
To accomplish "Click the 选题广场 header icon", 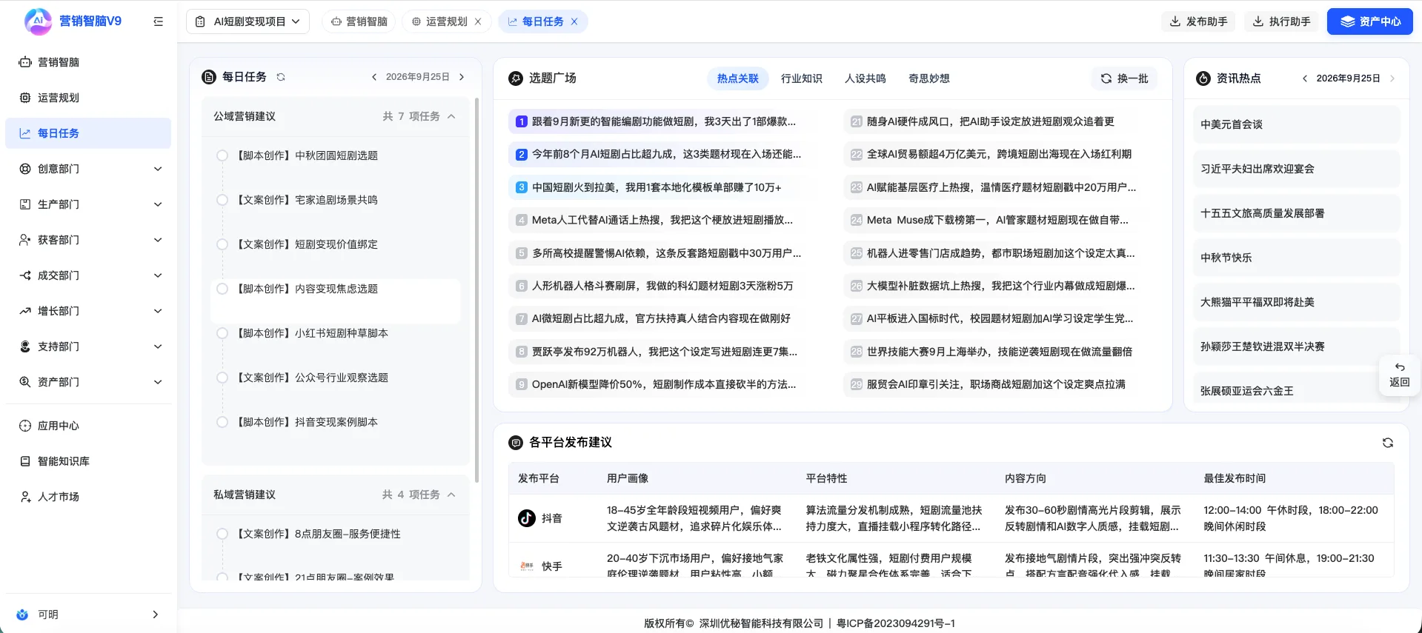I will click(516, 78).
